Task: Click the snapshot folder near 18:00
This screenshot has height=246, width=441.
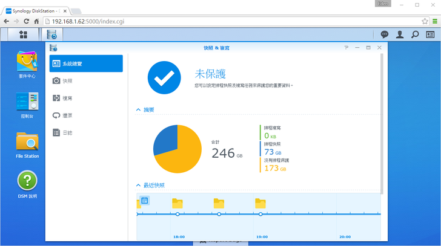Action: (x=177, y=203)
